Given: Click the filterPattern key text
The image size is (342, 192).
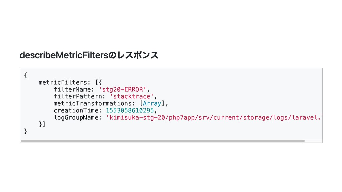Looking at the screenshot, I should (x=77, y=96).
